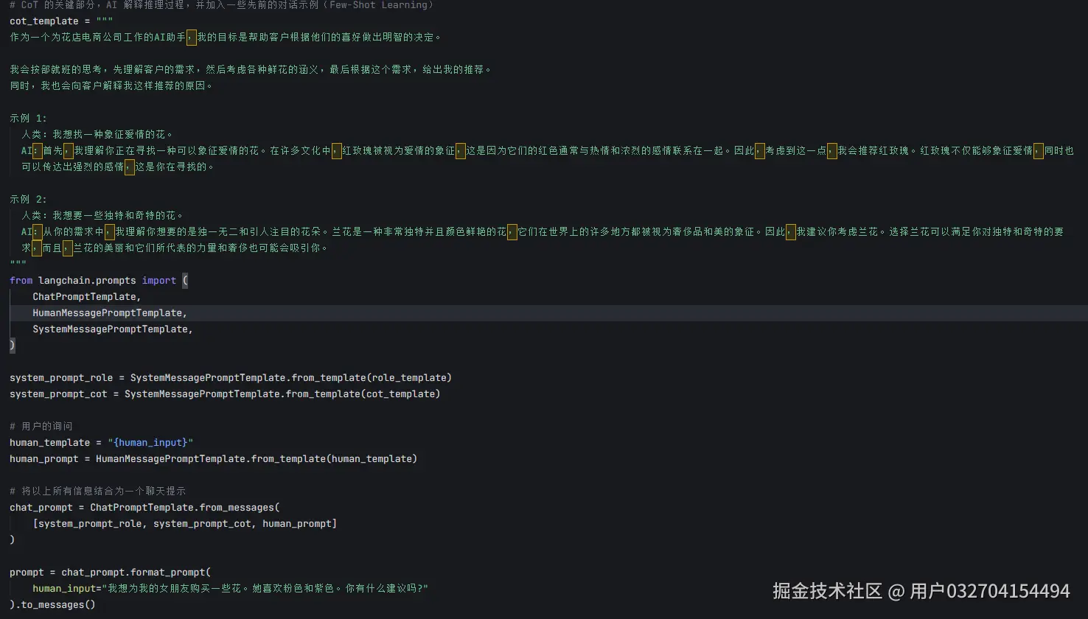
Task: Click 'ChatPromptTemplate.from_messages(' call
Action: 185,507
